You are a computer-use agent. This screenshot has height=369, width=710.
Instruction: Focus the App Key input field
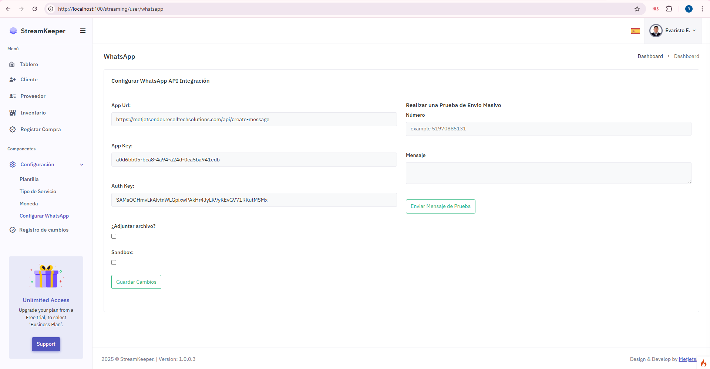pos(254,160)
